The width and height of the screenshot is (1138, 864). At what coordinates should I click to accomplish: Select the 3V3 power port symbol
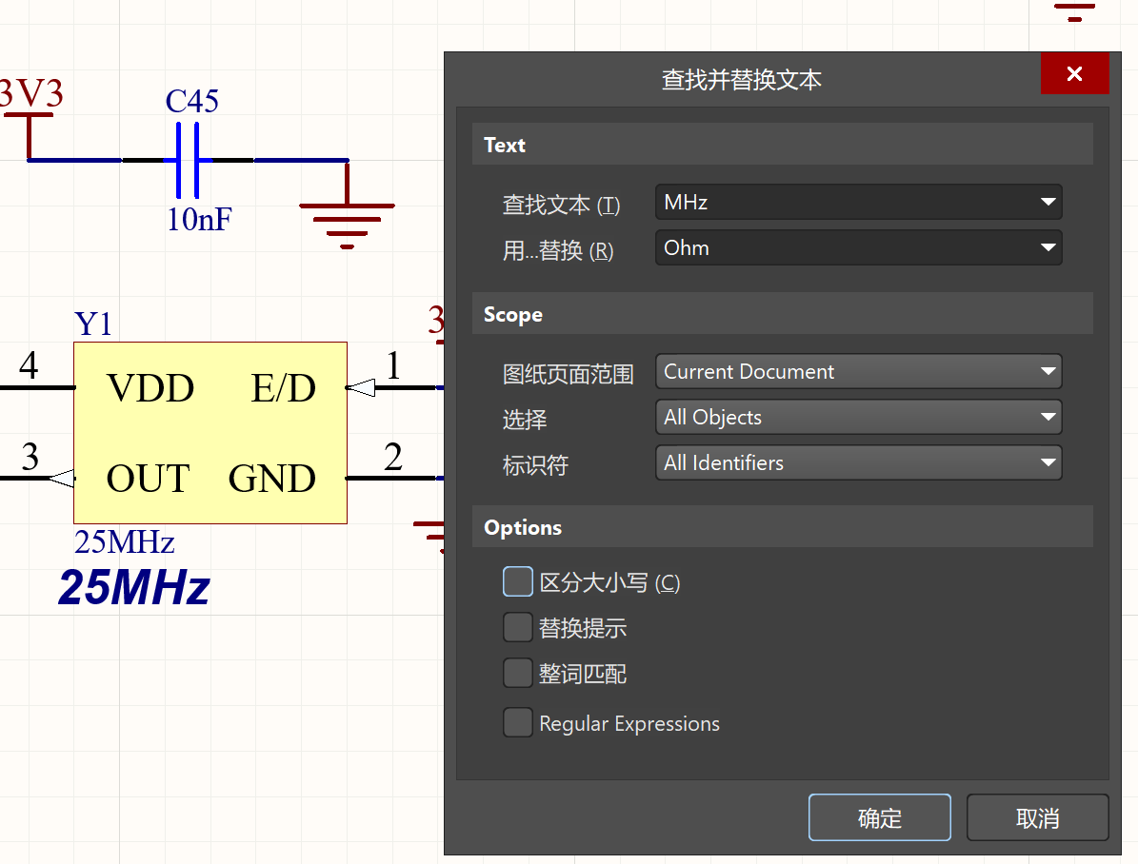30,114
